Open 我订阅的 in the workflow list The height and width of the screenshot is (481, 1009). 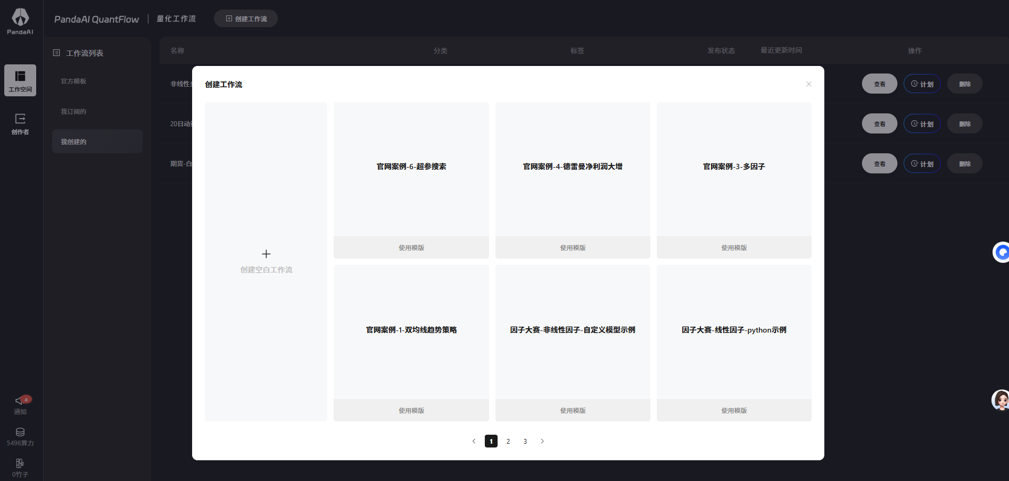coord(73,112)
